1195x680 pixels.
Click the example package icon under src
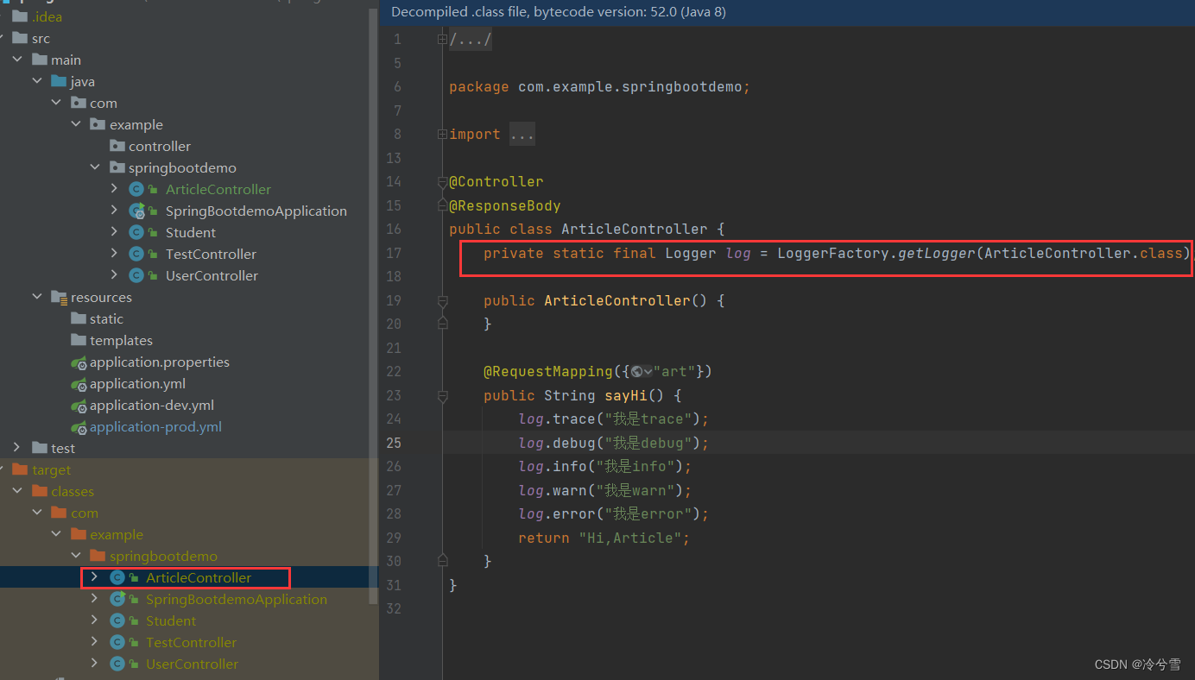98,124
